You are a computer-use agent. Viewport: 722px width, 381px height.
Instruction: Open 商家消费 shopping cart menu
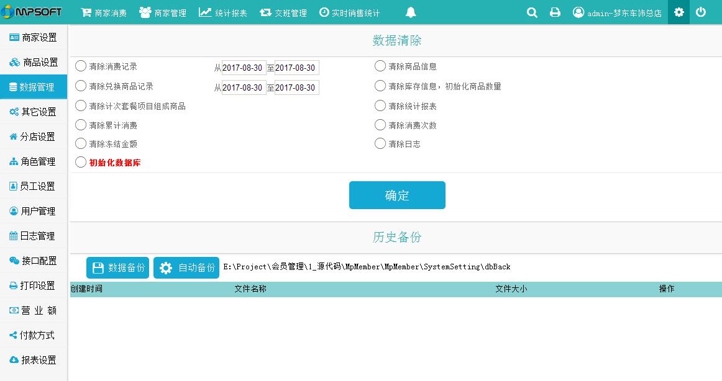click(104, 13)
